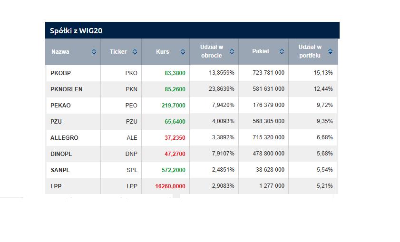Select the price value 65,6400

(x=175, y=122)
